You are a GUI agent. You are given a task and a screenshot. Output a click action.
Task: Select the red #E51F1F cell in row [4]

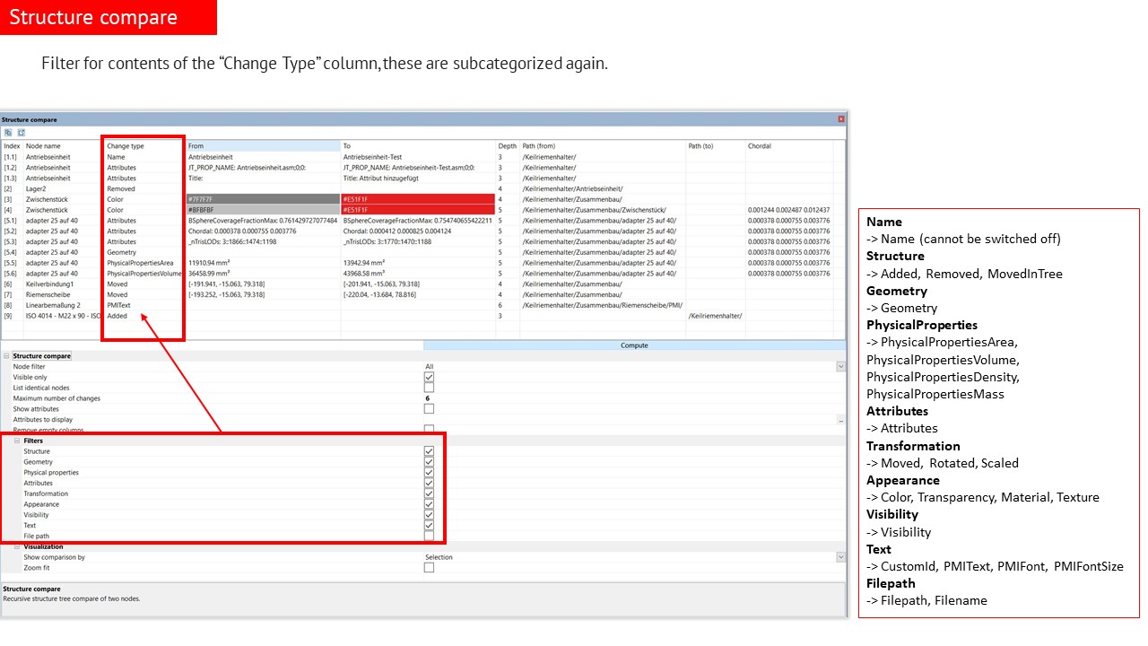418,210
